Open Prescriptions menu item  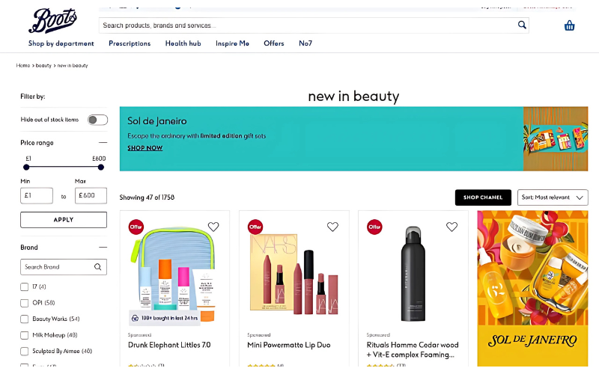pyautogui.click(x=130, y=43)
